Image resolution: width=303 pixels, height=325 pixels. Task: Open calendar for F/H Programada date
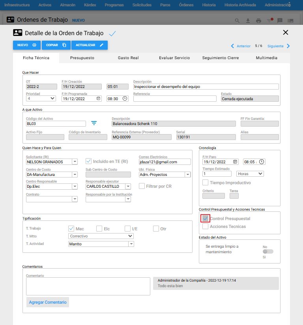(x=98, y=99)
